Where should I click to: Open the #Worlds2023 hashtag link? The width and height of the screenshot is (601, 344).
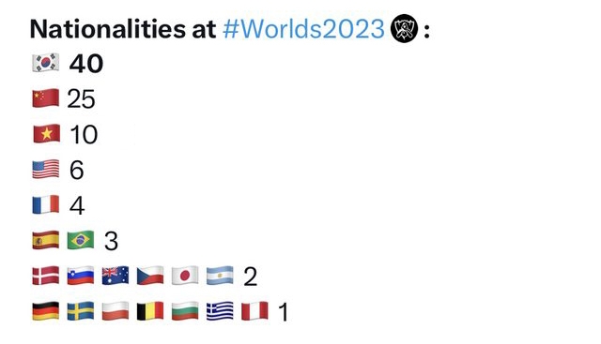point(303,29)
